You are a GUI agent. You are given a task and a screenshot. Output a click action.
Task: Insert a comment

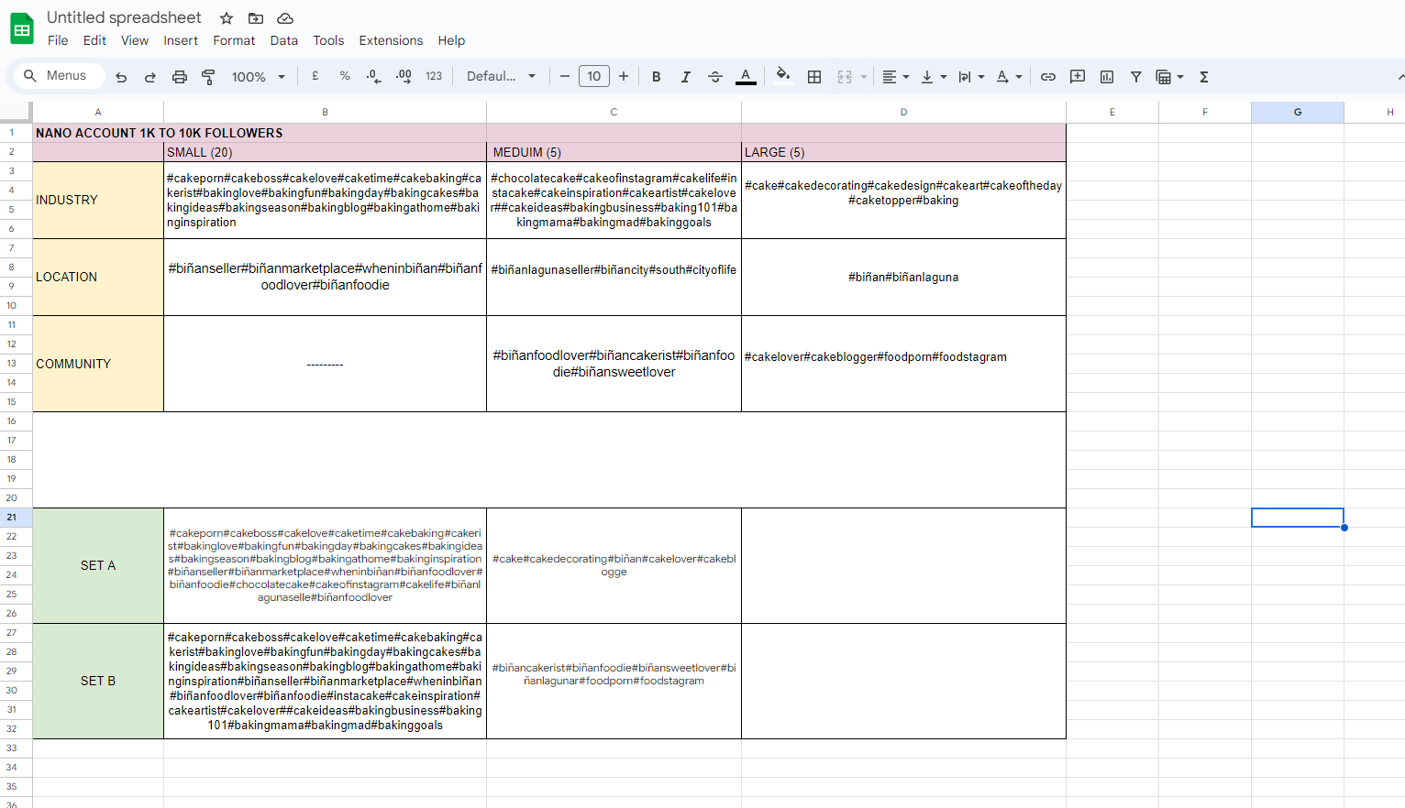click(x=1078, y=77)
